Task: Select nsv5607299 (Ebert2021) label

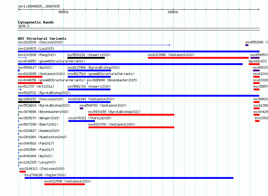Action: (x=38, y=124)
